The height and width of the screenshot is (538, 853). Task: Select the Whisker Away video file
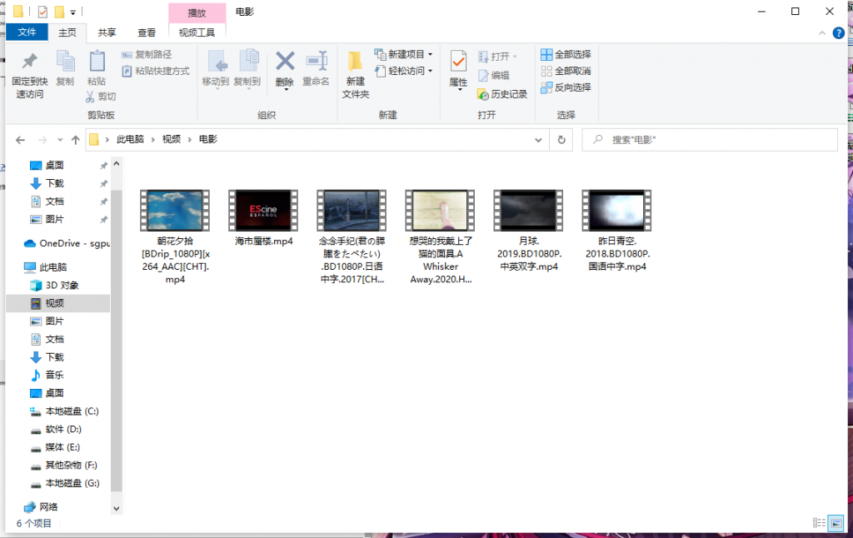[x=440, y=237]
